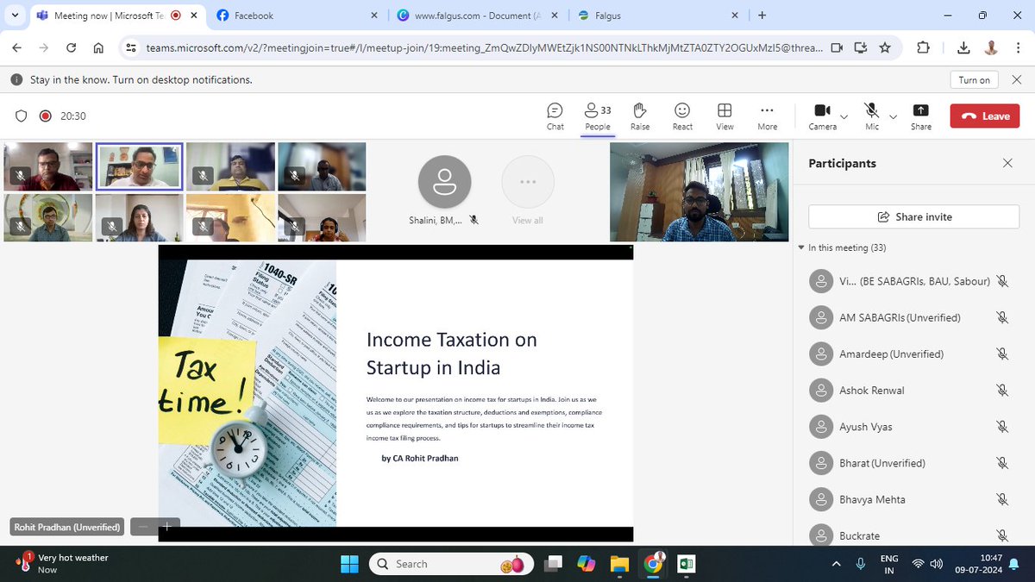The height and width of the screenshot is (582, 1035).
Task: Open Camera options dropdown arrow
Action: point(844,117)
